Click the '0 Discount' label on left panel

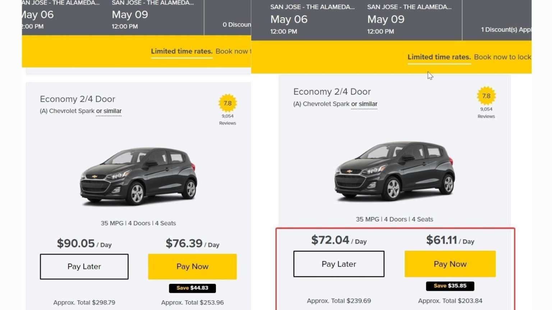click(238, 24)
